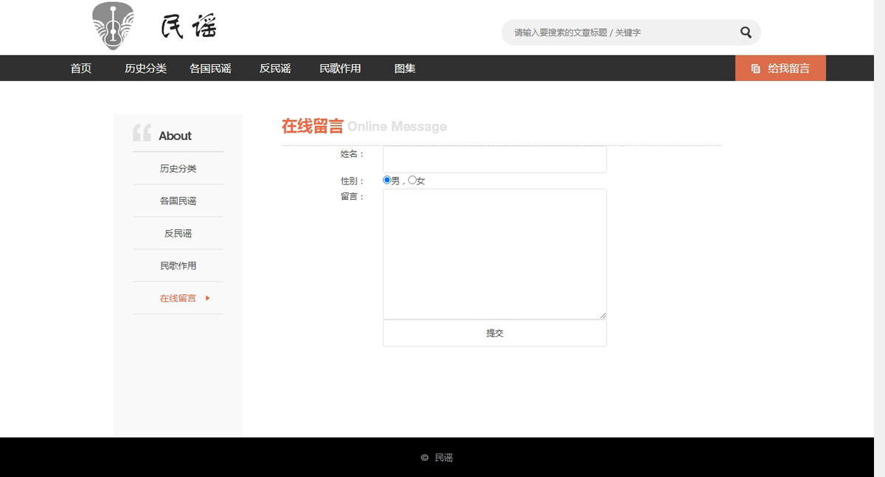The width and height of the screenshot is (885, 477).
Task: Go to 在线留言 in the About sidebar
Action: click(x=178, y=298)
